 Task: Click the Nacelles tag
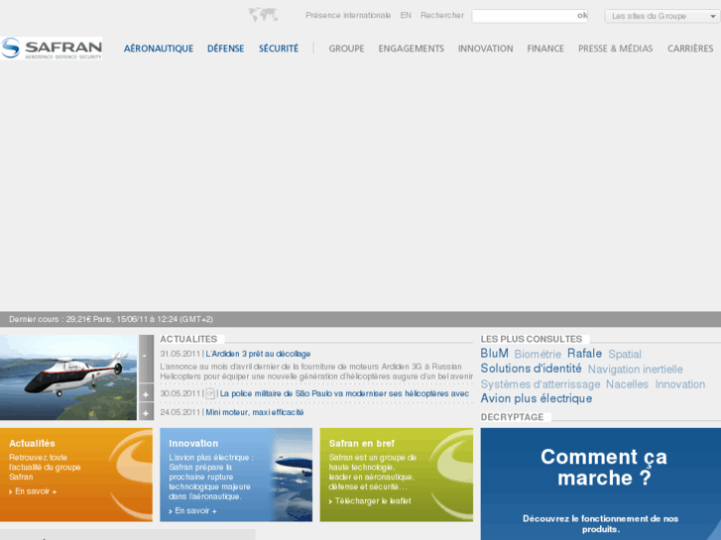point(627,384)
